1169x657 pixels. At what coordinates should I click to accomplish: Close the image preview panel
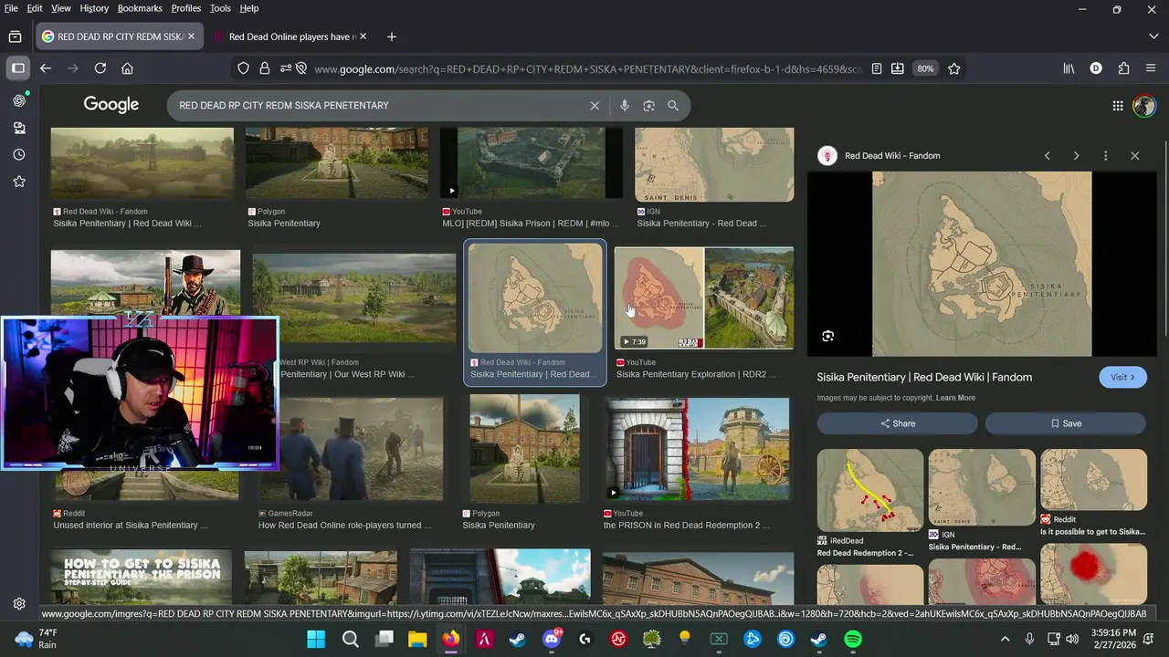pyautogui.click(x=1135, y=156)
